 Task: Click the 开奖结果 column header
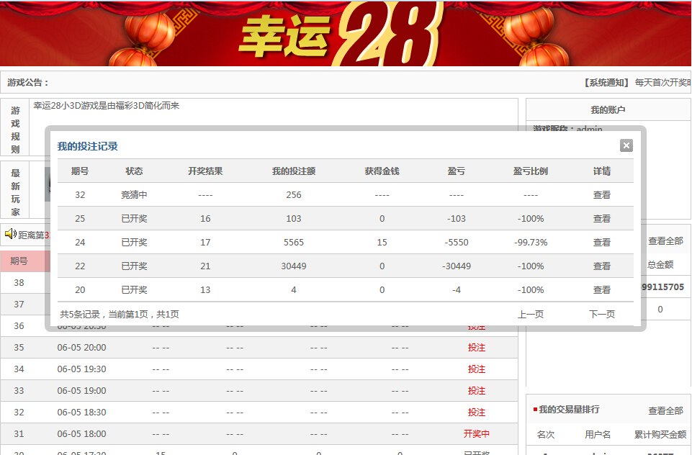click(205, 171)
